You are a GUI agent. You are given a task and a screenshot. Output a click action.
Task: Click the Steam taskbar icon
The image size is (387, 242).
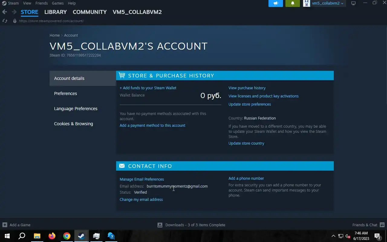pos(81,236)
